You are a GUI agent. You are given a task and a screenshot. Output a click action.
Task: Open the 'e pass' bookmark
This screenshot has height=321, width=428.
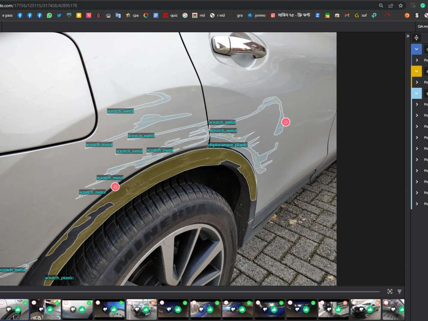coord(7,15)
